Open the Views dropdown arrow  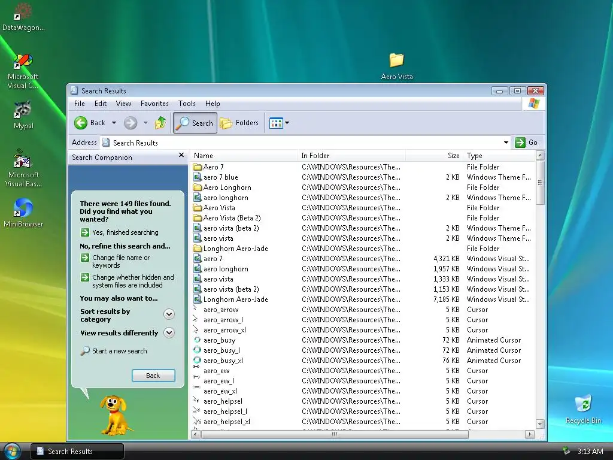click(287, 123)
